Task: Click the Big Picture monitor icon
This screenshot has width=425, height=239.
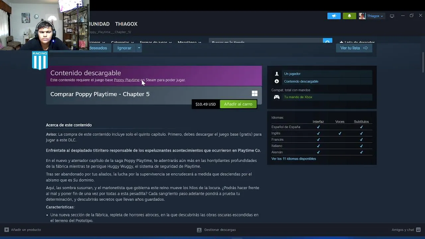Action: point(392,16)
